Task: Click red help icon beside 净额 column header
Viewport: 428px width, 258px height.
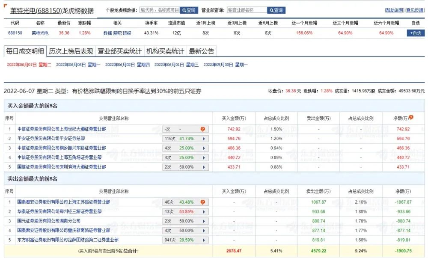Action: [x=410, y=116]
